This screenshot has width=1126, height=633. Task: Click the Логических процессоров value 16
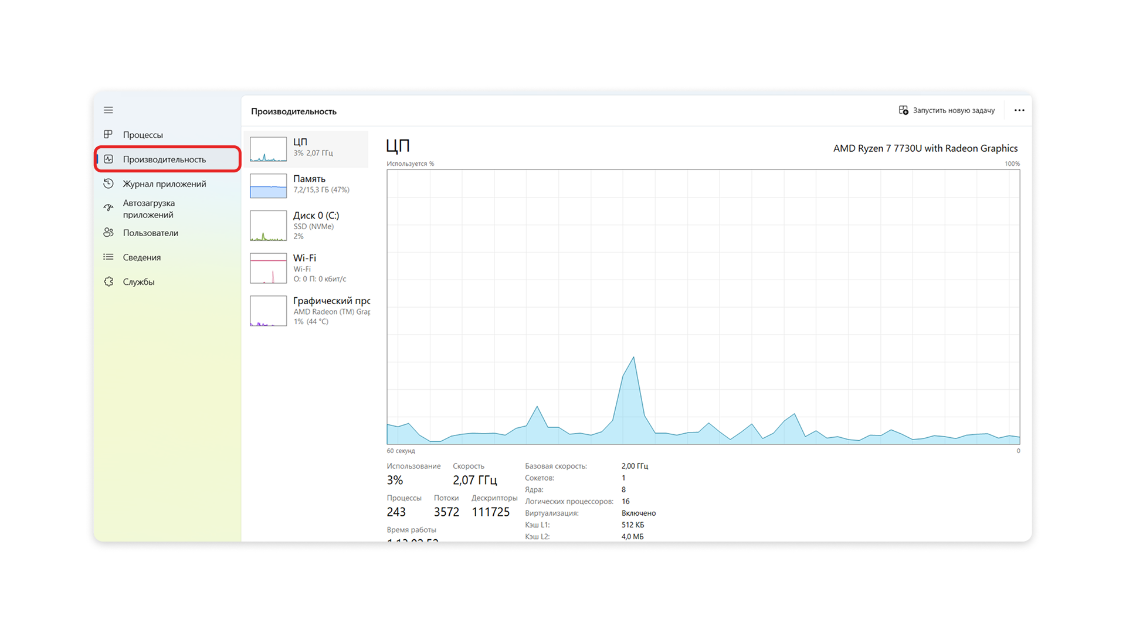pos(626,501)
